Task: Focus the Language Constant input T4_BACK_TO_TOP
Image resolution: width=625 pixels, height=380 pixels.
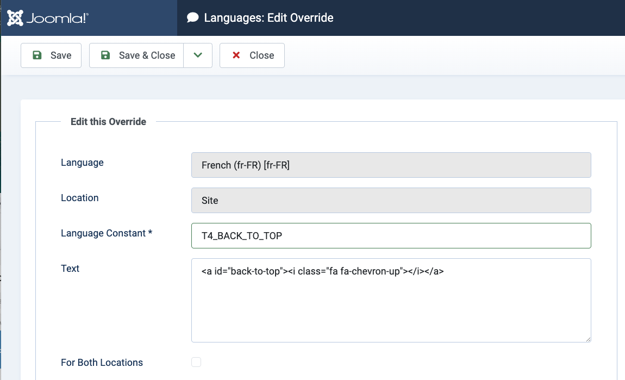Action: click(391, 235)
